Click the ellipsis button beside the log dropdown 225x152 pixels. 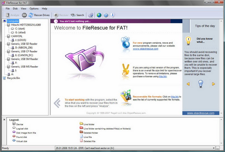[x=218, y=148]
